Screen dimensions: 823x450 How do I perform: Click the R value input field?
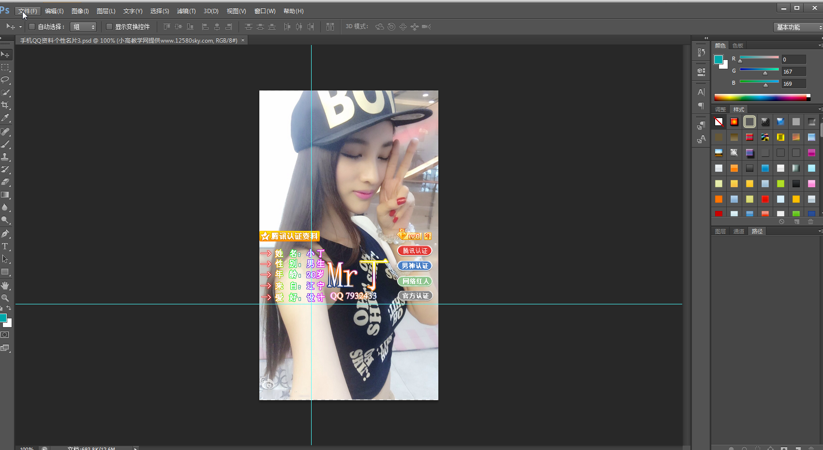(x=793, y=60)
